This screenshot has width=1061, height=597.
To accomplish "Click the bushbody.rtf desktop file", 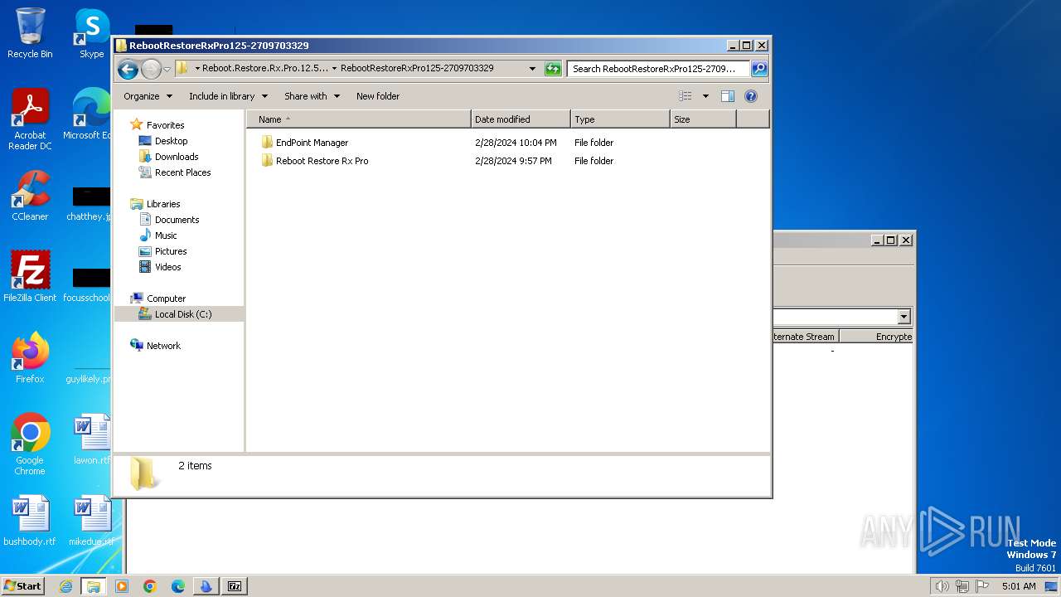I will tap(30, 521).
